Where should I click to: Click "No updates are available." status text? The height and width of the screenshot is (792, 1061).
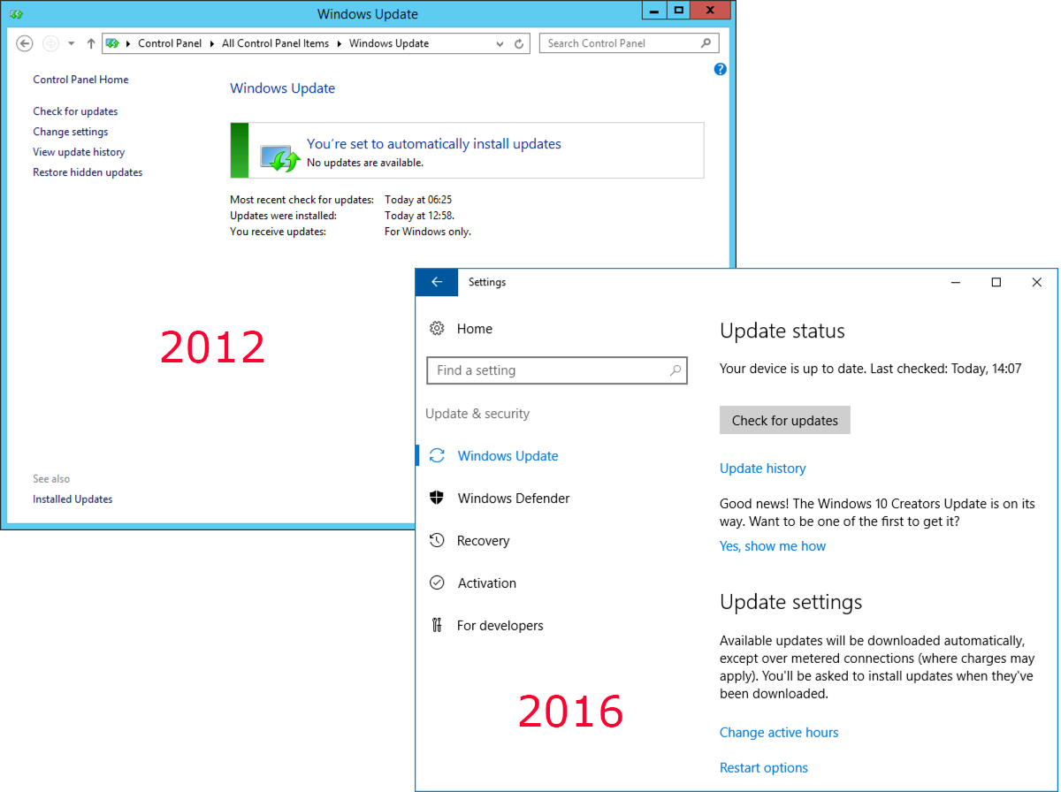pyautogui.click(x=365, y=163)
